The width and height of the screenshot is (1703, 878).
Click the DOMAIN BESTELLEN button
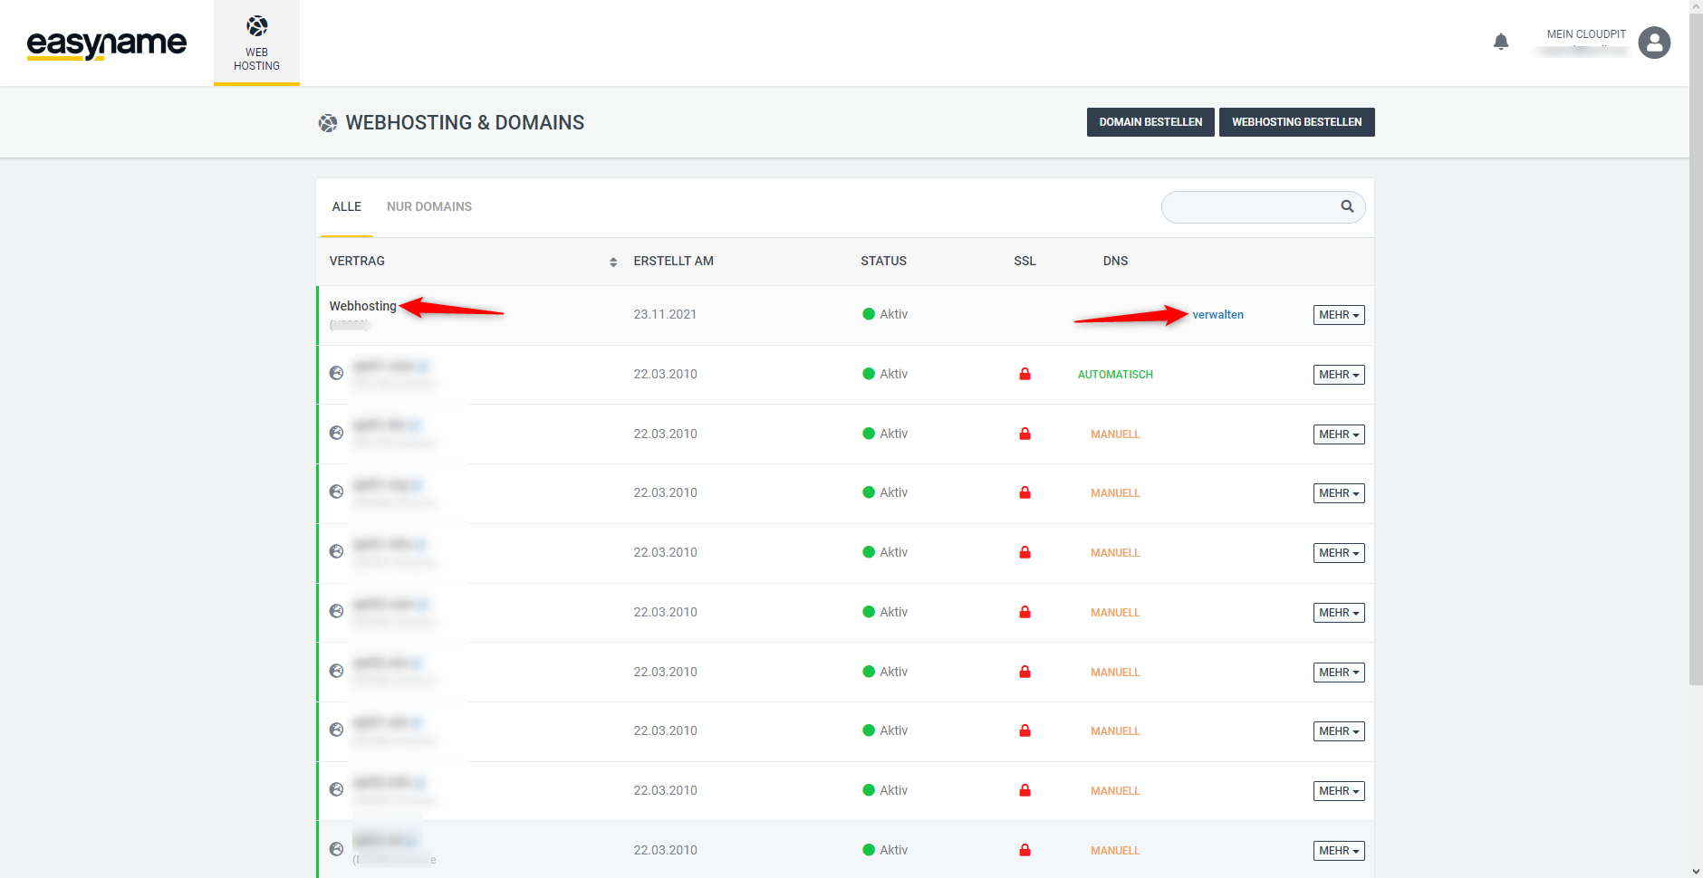pos(1150,122)
